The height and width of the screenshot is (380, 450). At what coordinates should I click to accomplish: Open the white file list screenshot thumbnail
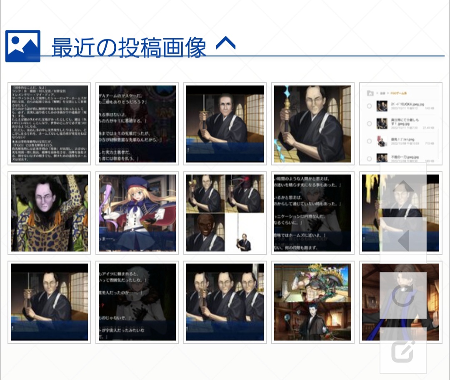pos(400,124)
